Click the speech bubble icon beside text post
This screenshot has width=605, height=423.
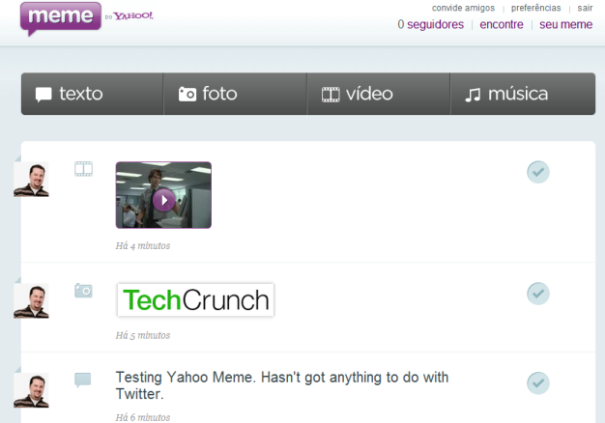click(x=84, y=381)
